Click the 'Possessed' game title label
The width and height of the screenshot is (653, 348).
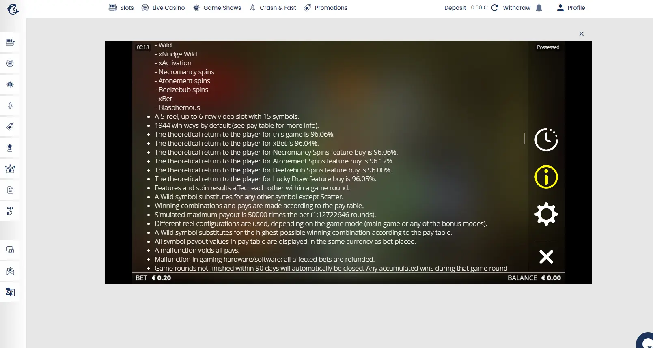coord(548,47)
